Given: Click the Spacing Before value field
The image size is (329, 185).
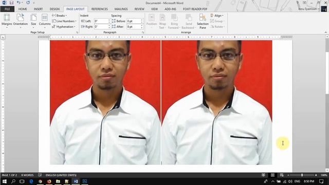Looking at the screenshot, I should 134,21.
